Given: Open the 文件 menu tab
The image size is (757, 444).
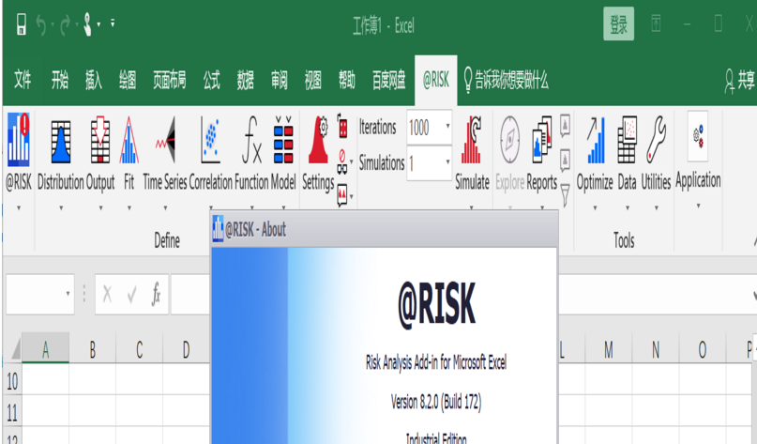Looking at the screenshot, I should click(23, 80).
